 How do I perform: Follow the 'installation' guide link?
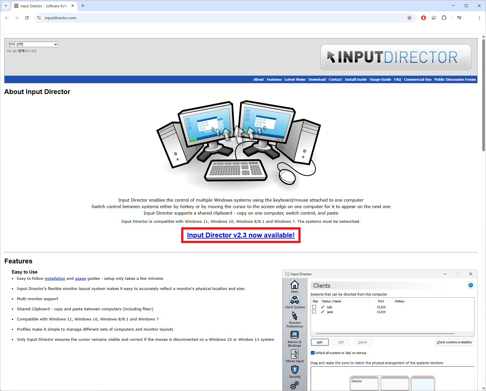[x=55, y=279]
